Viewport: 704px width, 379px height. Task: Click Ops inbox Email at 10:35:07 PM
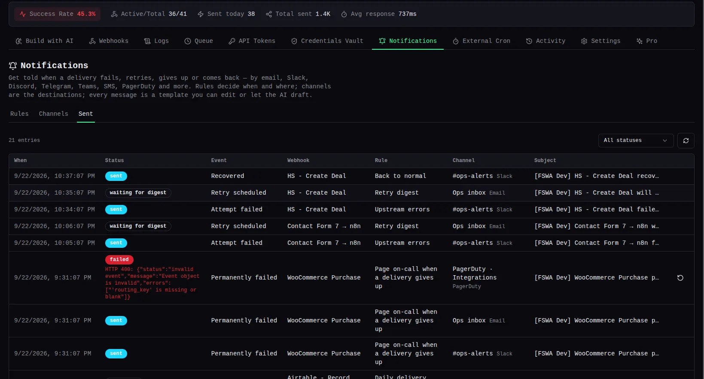pos(478,193)
